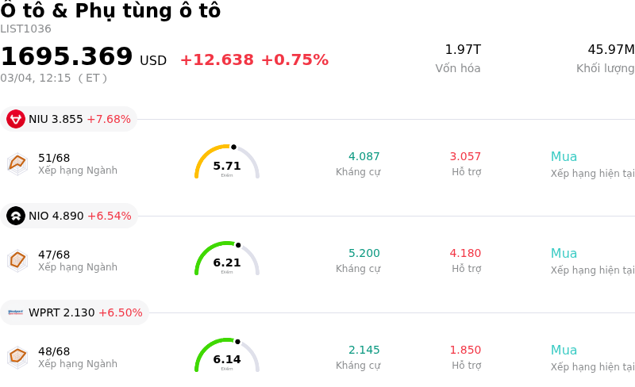Click the 1.97T market cap value

pos(463,50)
